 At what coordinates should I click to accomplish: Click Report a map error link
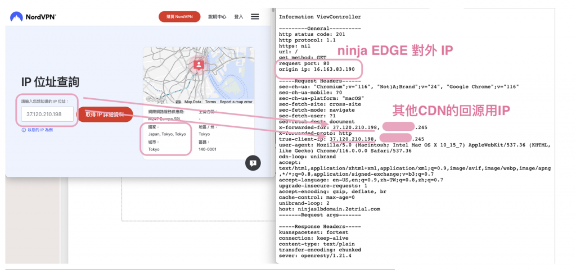236,102
